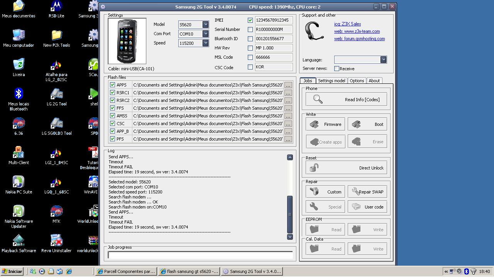Viewport: 494px width, 278px height.
Task: Enable the HW Rev checkbox
Action: click(x=250, y=48)
